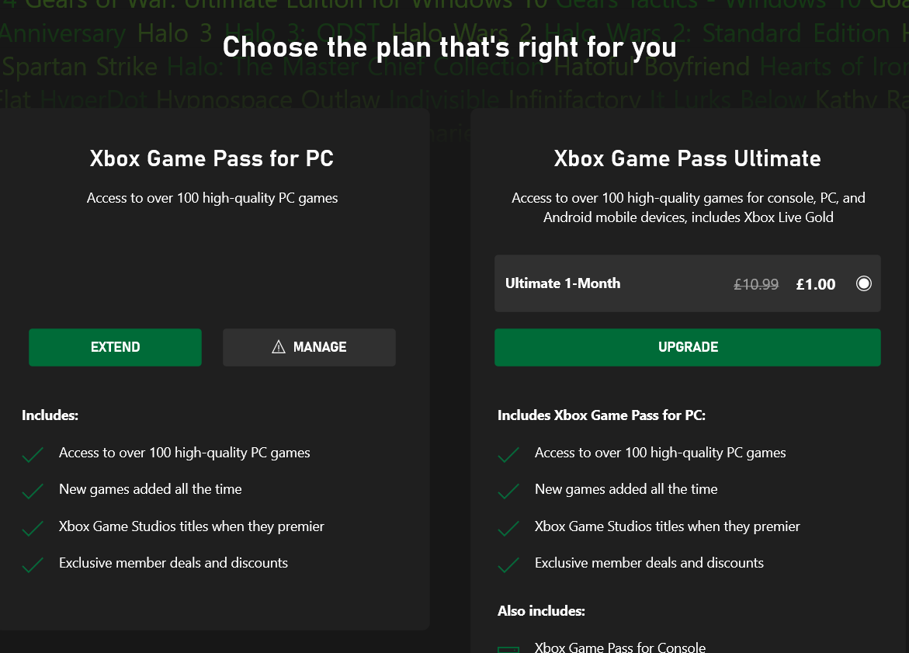The width and height of the screenshot is (909, 653).
Task: Click checkmark beside Exclusive member deals in Ultimate plan
Action: coord(508,564)
